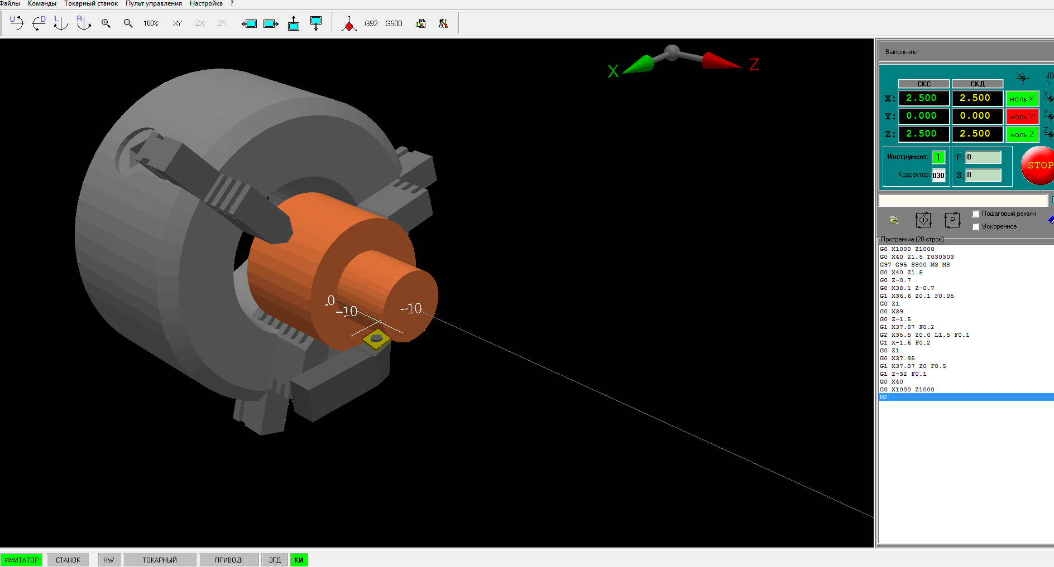Reset the view scale to 100%
Screen dimensions: 1054x567
pos(151,23)
